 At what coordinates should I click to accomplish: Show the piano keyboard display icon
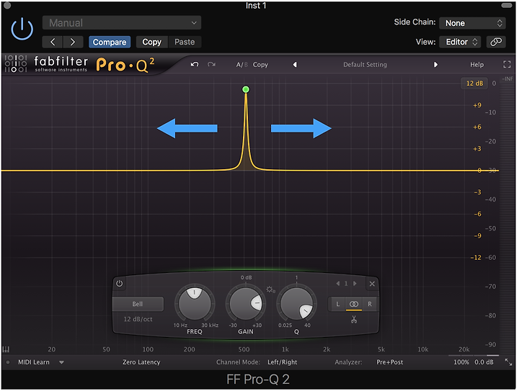(x=6, y=349)
